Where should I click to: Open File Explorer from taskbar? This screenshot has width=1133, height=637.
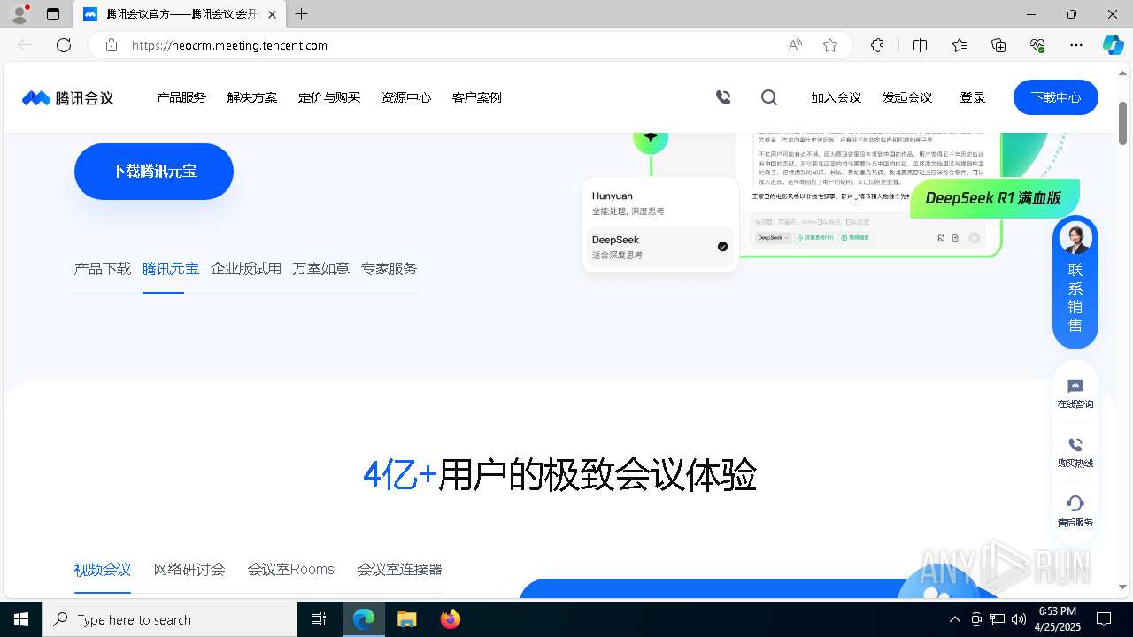click(x=407, y=619)
